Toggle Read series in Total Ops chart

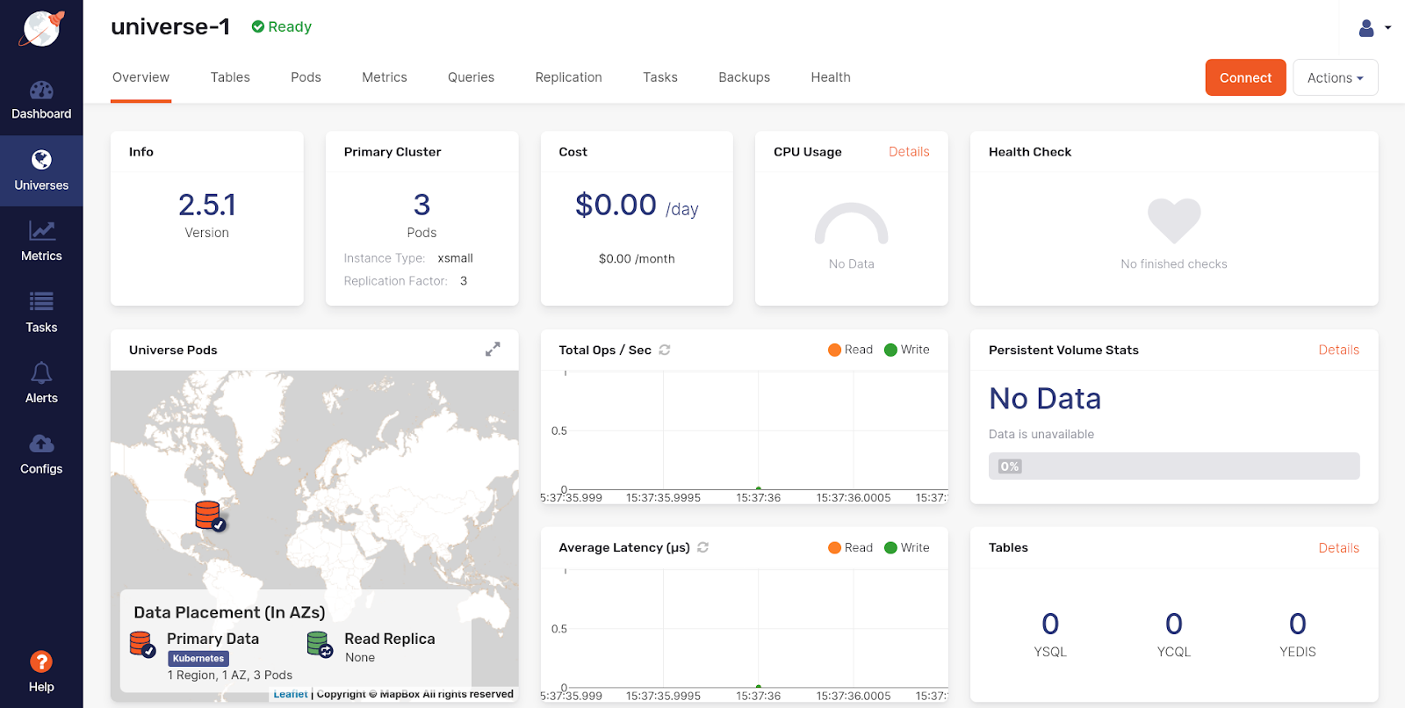click(x=850, y=350)
